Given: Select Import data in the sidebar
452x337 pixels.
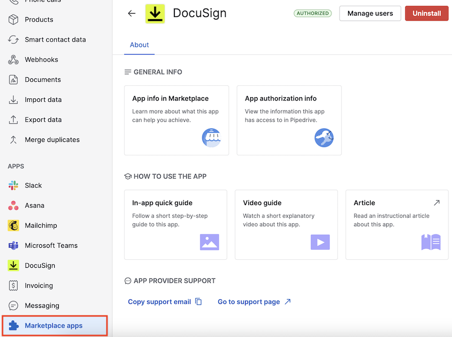Looking at the screenshot, I should click(x=12, y=99).
